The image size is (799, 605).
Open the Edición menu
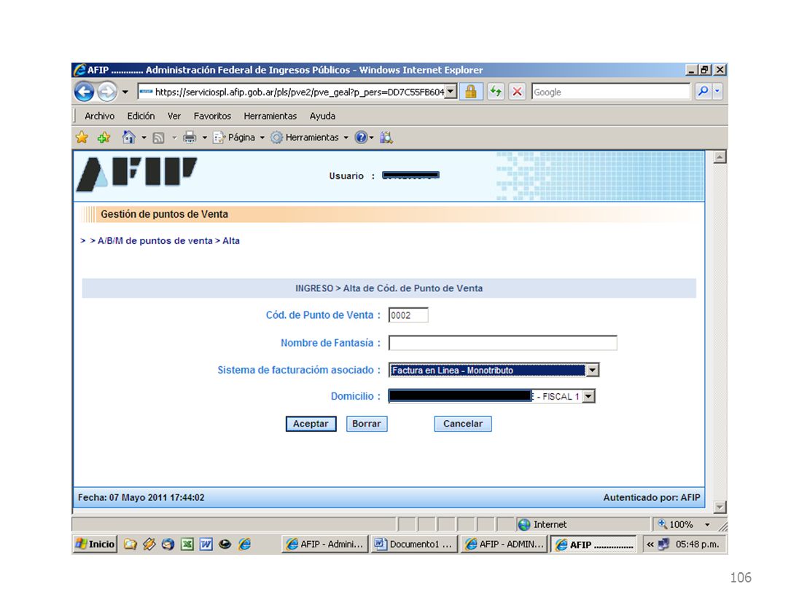141,116
